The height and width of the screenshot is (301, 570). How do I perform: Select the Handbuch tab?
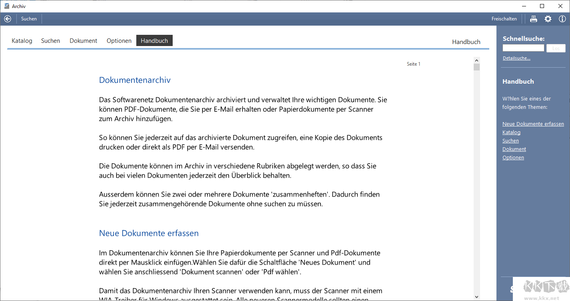(154, 40)
